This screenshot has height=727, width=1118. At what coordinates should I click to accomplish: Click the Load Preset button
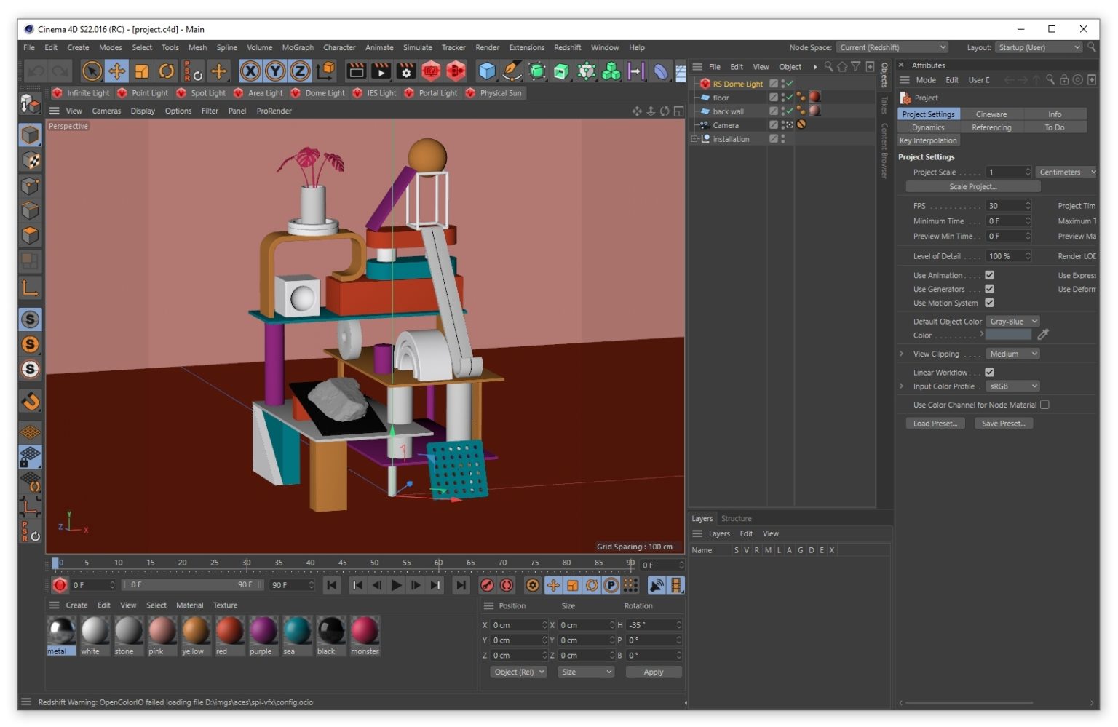pos(934,423)
